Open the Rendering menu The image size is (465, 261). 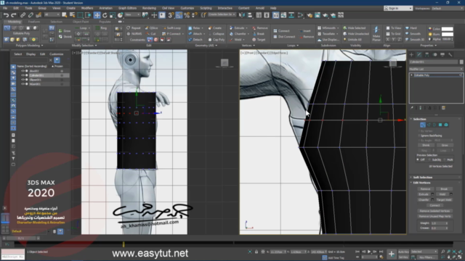(149, 8)
